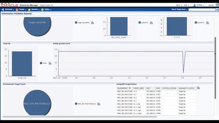219x123 pixels.
Task: Click the search go arrow button
Action: tap(217, 10)
